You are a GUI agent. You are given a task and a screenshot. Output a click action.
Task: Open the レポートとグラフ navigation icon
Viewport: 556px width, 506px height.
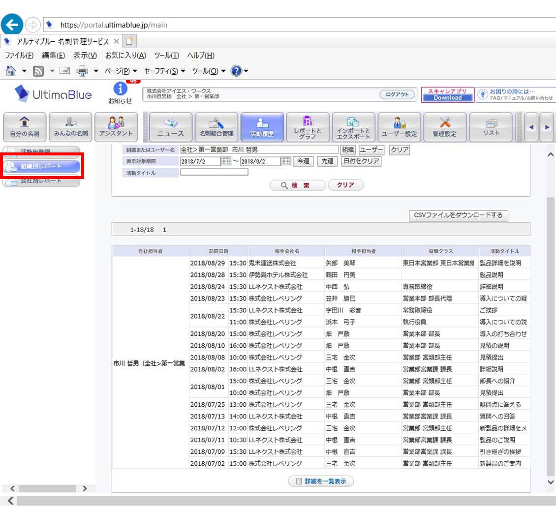tap(308, 127)
